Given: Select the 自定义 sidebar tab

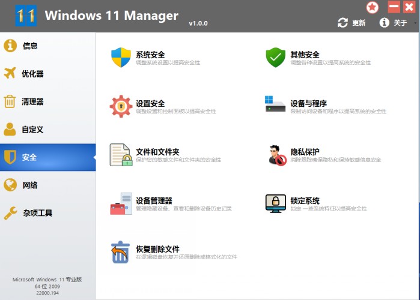Looking at the screenshot, I should [x=32, y=129].
